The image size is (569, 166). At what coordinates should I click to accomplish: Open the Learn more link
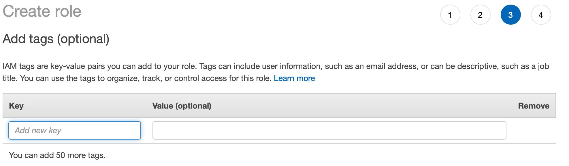coord(294,78)
